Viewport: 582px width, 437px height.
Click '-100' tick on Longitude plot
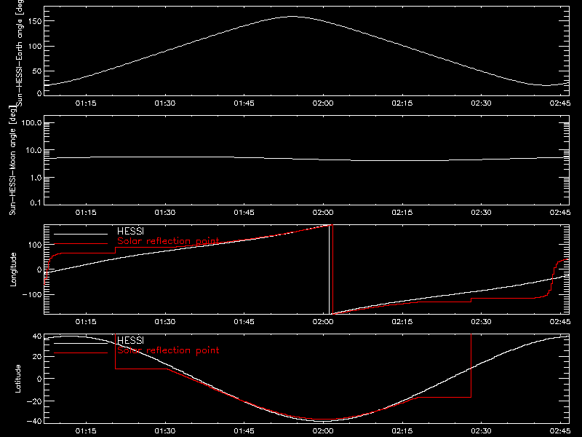point(32,294)
